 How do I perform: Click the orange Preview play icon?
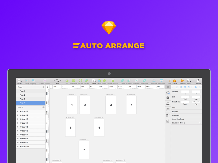(182, 81)
